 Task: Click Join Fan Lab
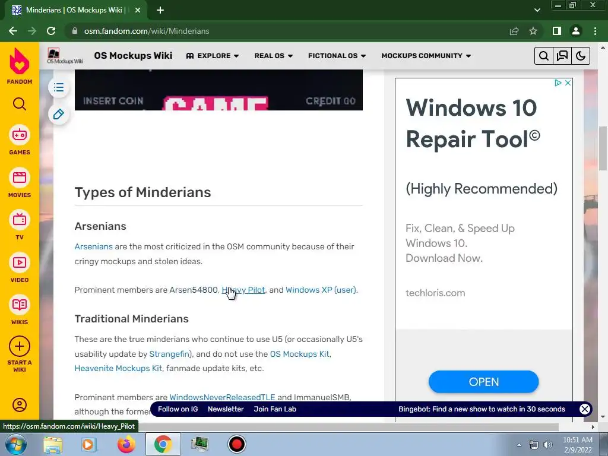pos(275,409)
